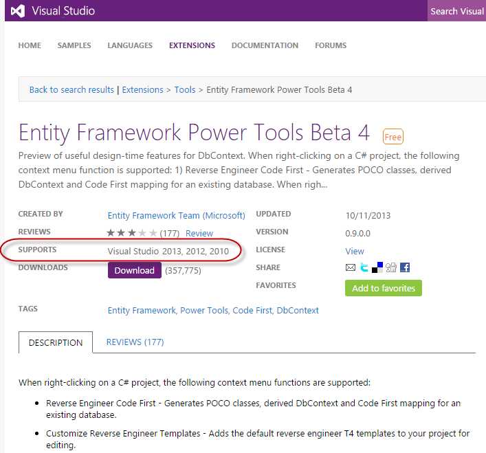The image size is (486, 453).
Task: Visit the Forums page
Action: tap(331, 45)
